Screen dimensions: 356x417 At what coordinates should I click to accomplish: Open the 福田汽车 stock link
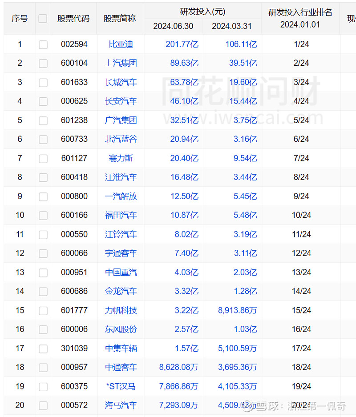click(x=121, y=215)
